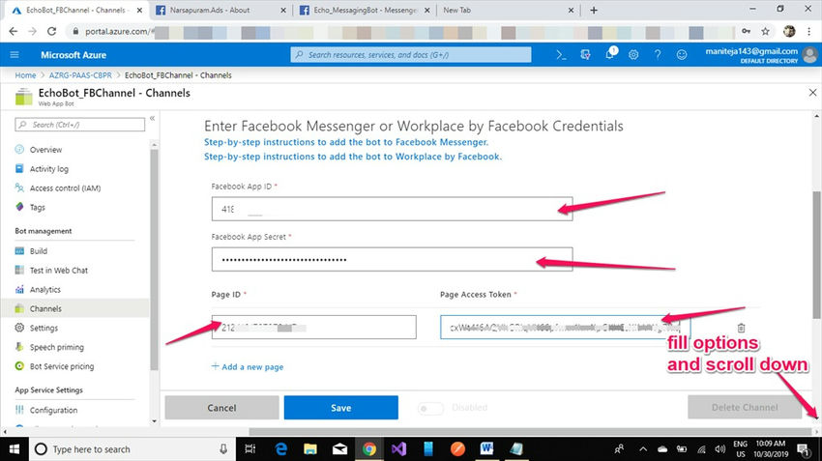Open Visual Studio from the taskbar

point(398,449)
